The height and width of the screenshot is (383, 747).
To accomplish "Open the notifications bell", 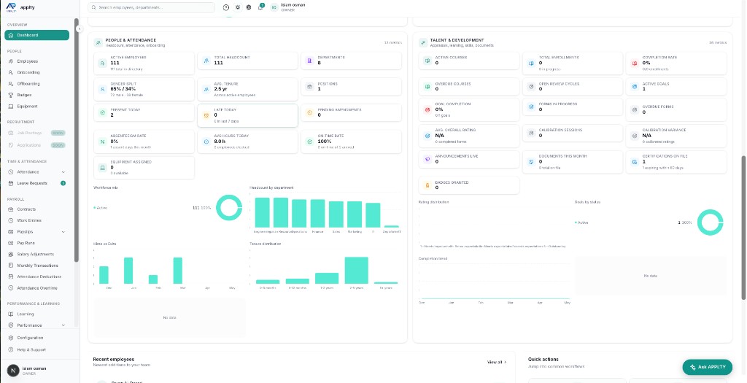I will (260, 7).
